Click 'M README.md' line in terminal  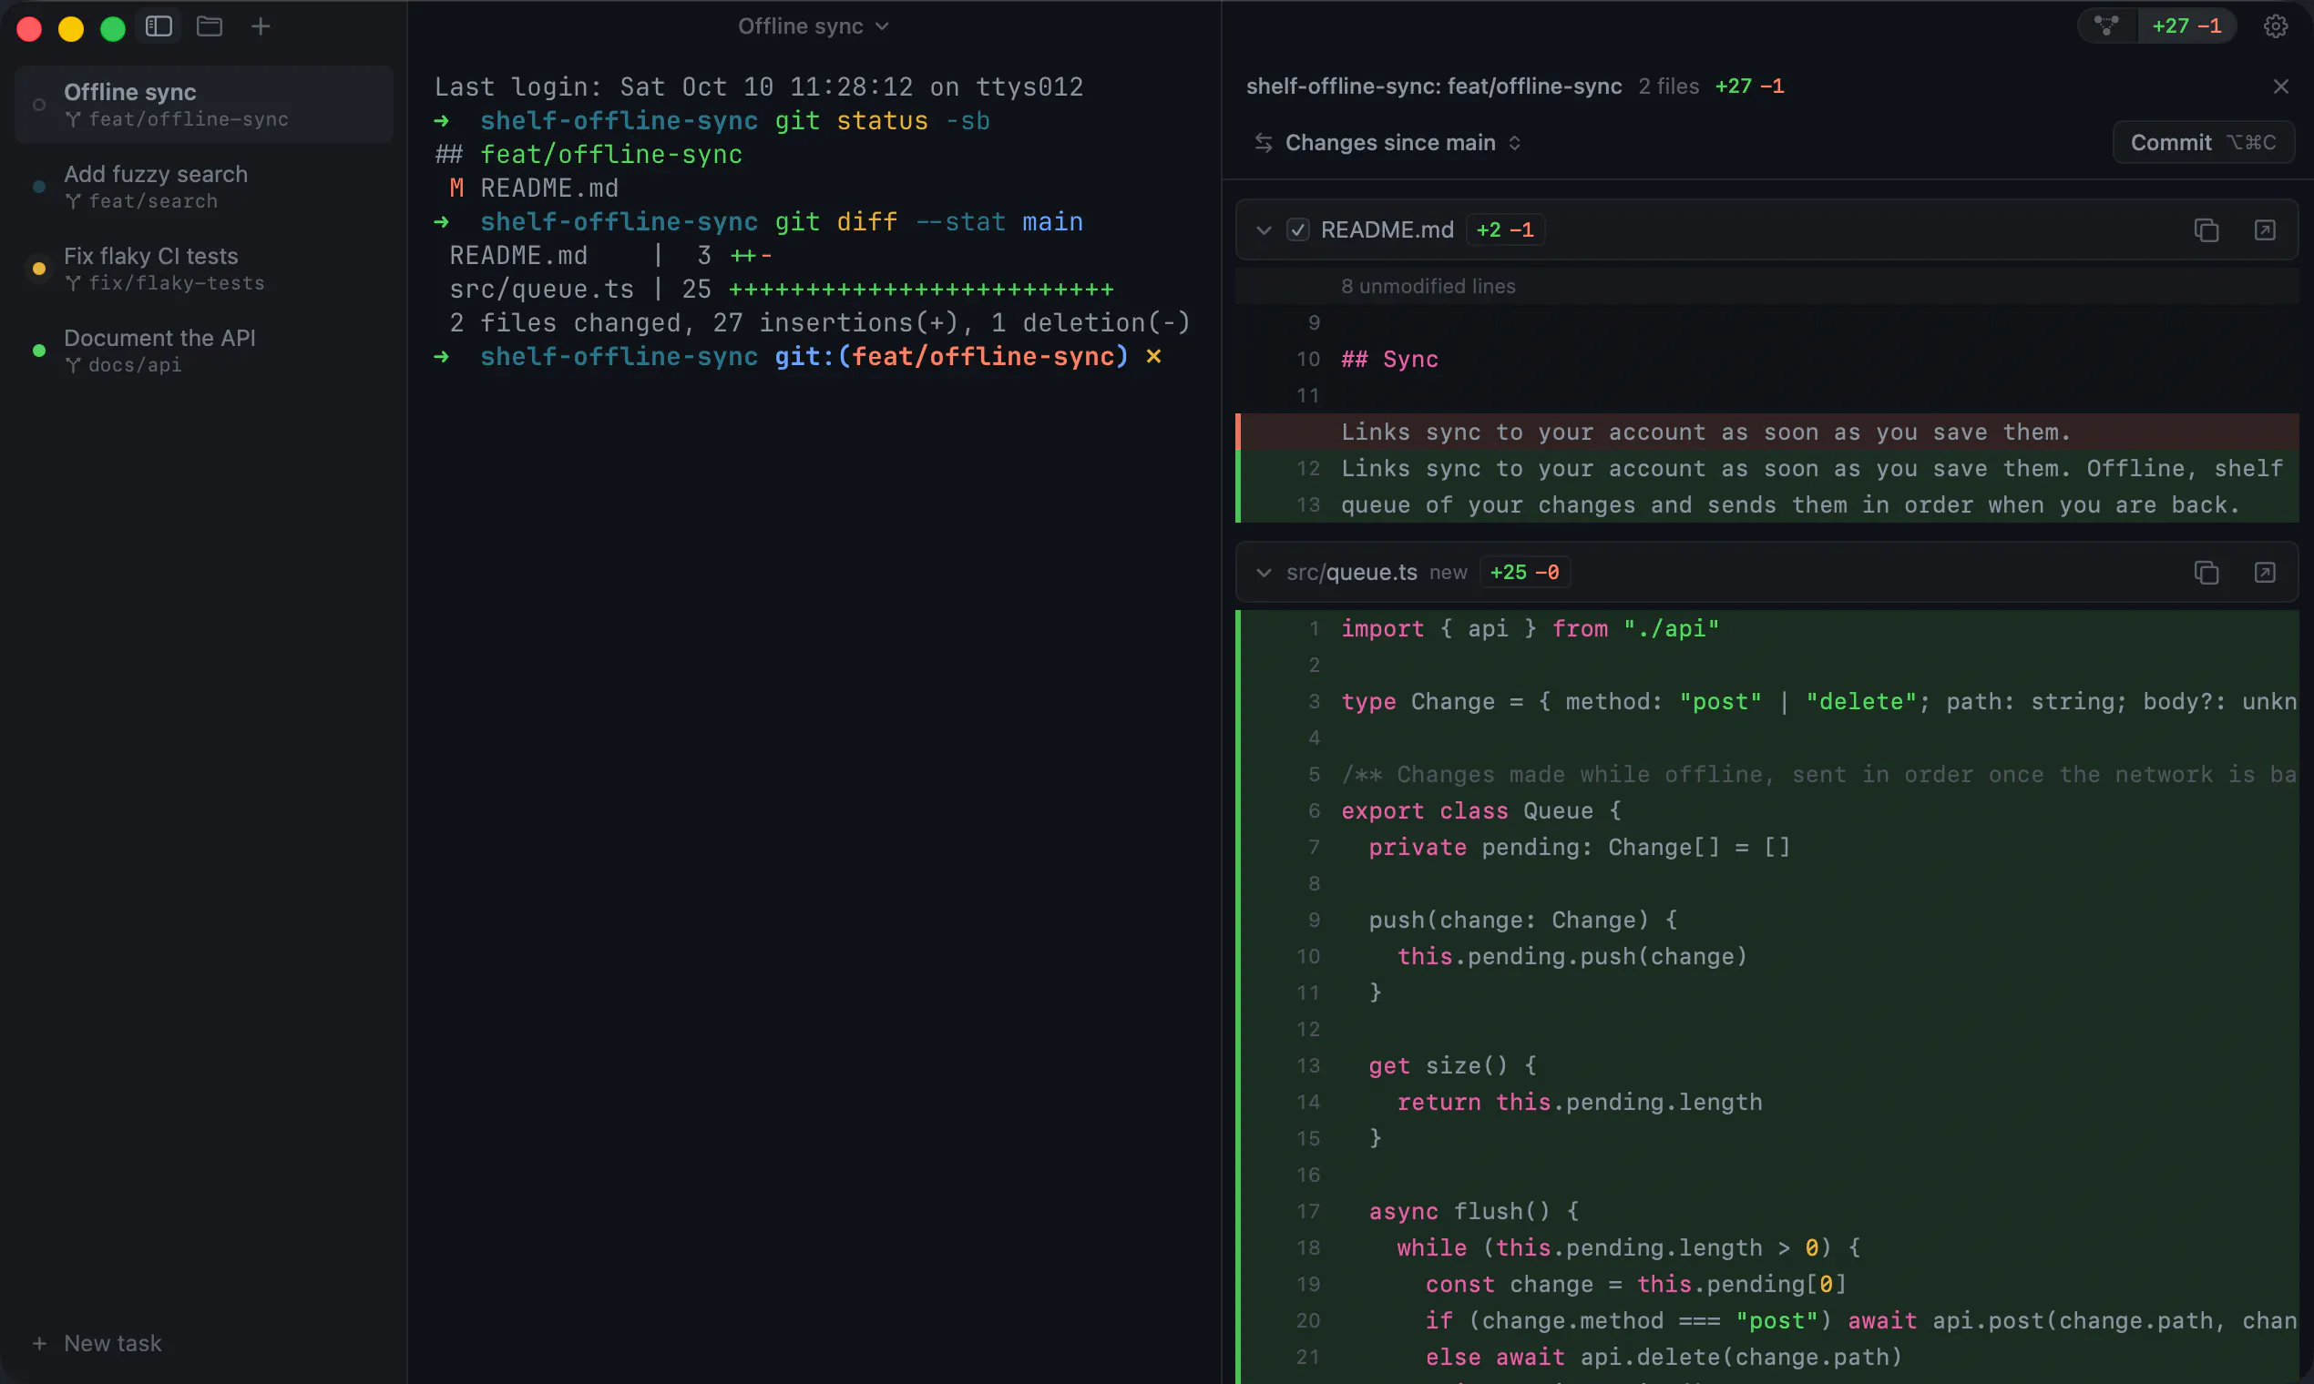[x=534, y=188]
